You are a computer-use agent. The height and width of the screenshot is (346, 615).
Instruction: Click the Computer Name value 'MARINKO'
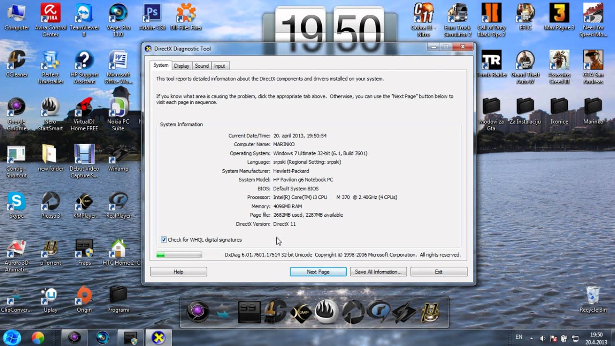coord(284,144)
